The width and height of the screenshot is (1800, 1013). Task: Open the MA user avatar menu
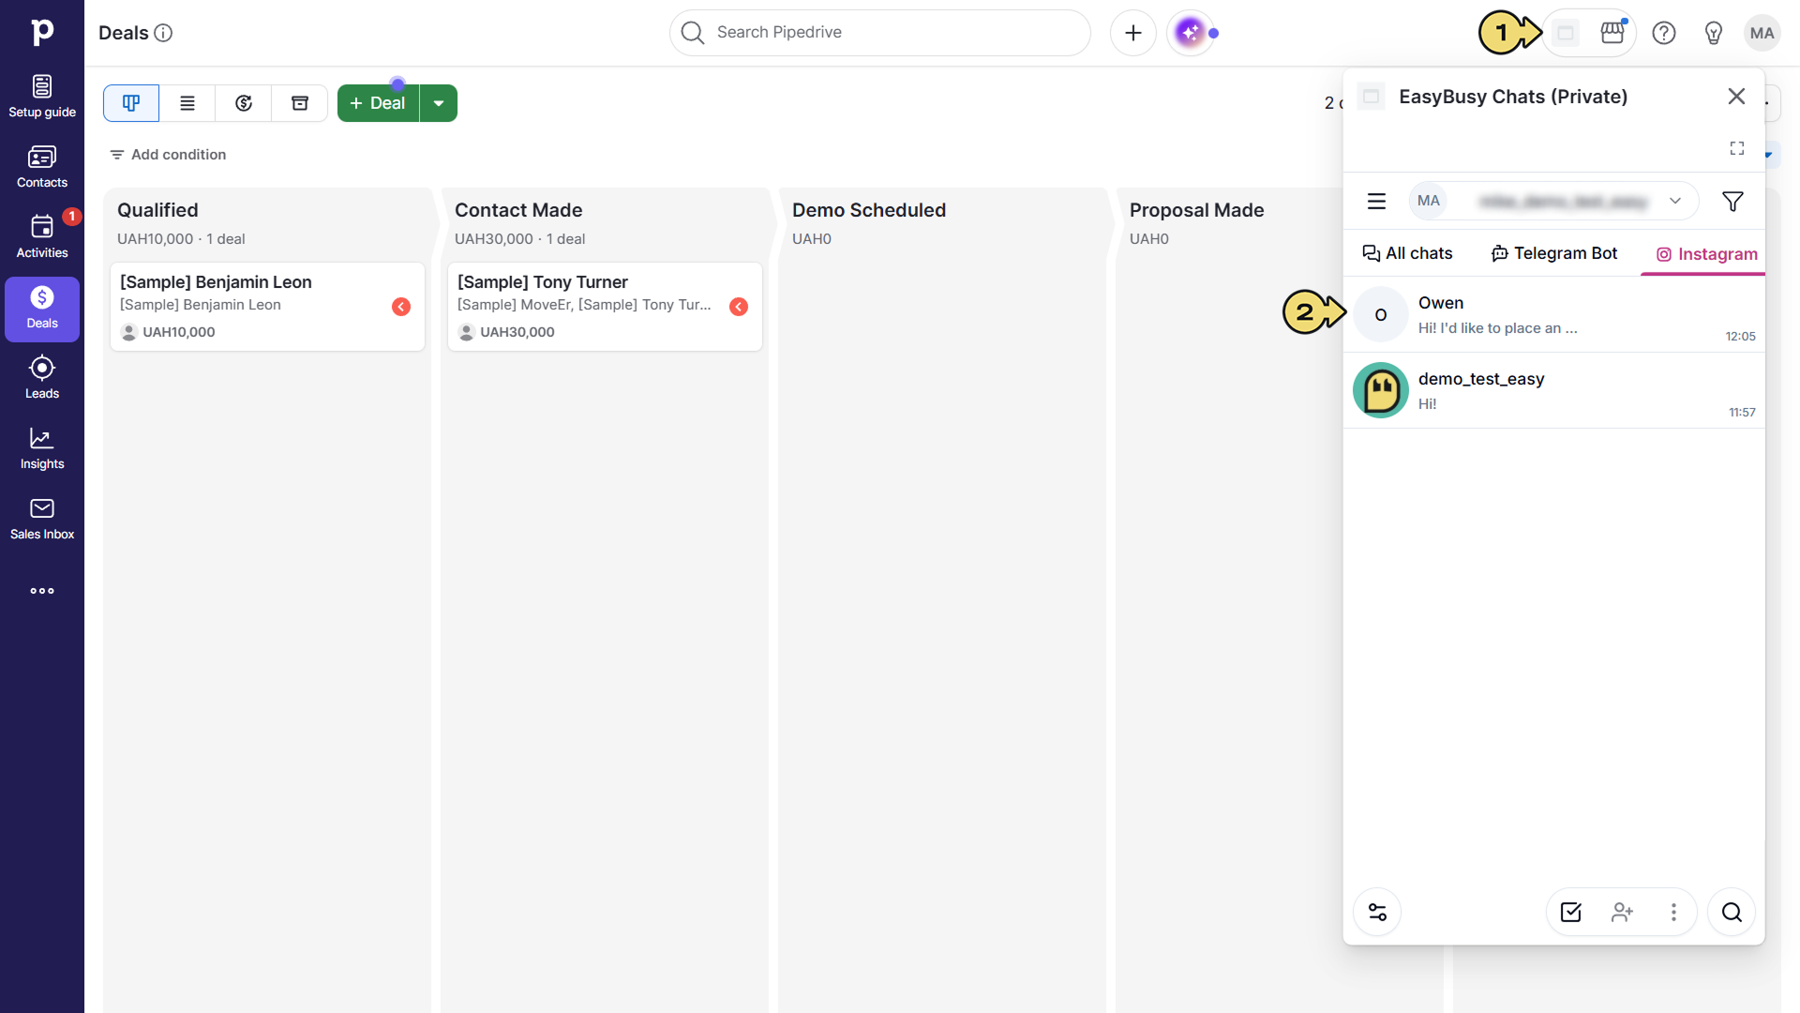(1762, 33)
